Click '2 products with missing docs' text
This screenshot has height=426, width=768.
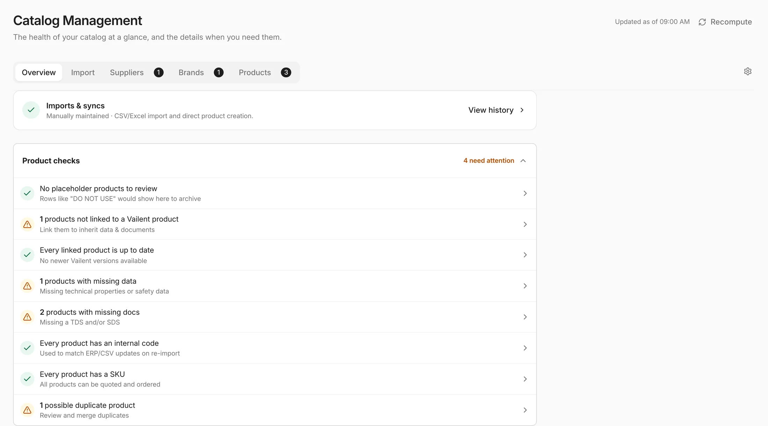(90, 312)
